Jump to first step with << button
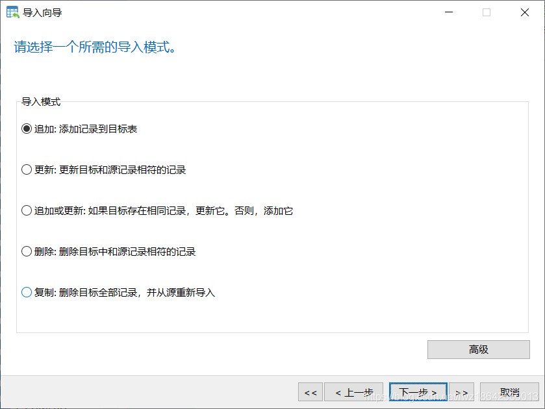The width and height of the screenshot is (545, 409). pos(311,392)
